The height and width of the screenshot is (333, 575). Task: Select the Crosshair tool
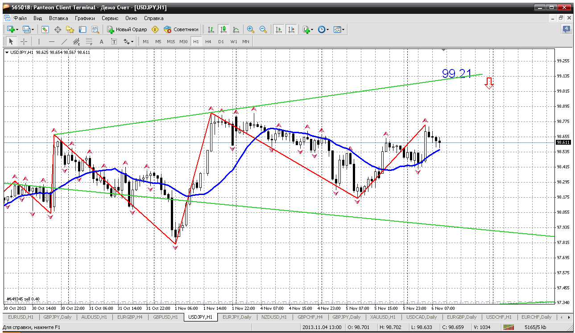[x=24, y=41]
